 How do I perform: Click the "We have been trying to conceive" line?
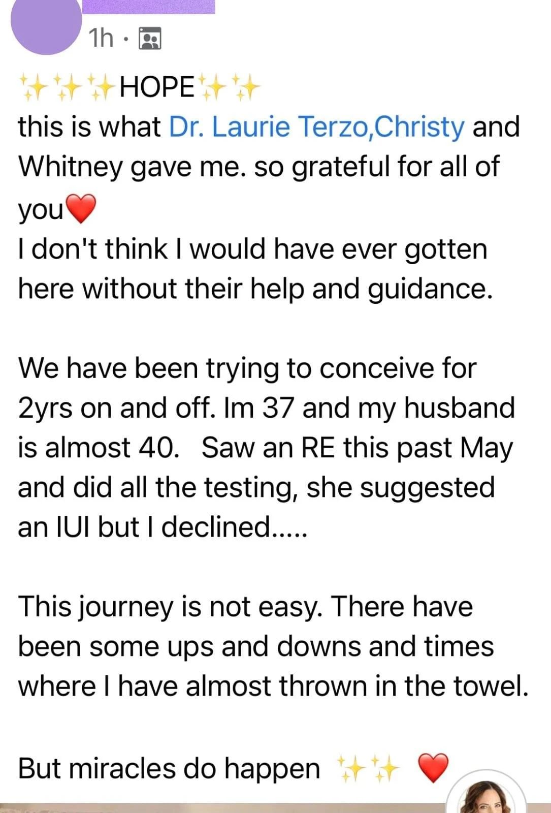click(x=247, y=368)
